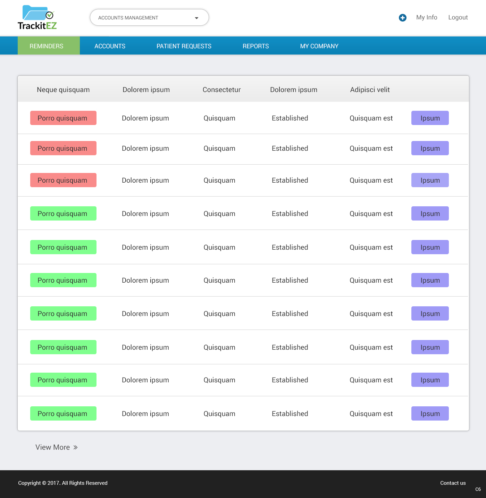This screenshot has width=486, height=498.
Task: Go to the Patient Requests tab
Action: pos(184,46)
